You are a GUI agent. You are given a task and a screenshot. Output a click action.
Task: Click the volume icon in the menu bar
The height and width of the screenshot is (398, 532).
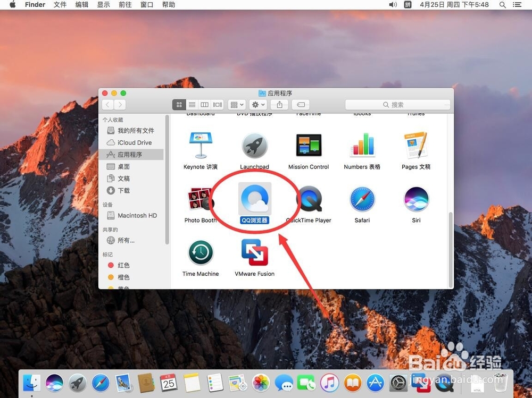pos(393,5)
